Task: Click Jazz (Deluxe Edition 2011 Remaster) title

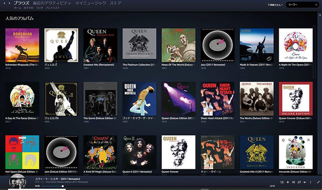Action: point(61,172)
